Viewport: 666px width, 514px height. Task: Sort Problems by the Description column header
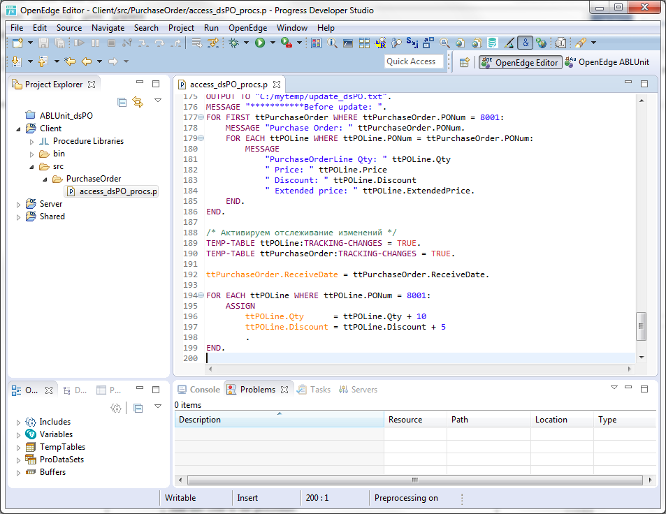279,420
